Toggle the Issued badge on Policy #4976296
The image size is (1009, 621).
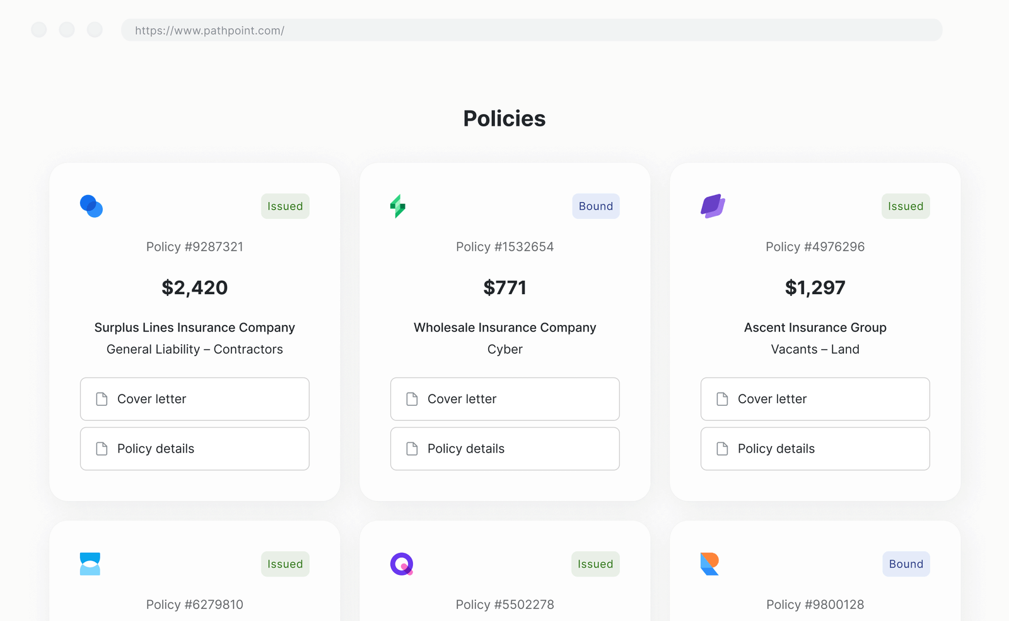(x=906, y=206)
